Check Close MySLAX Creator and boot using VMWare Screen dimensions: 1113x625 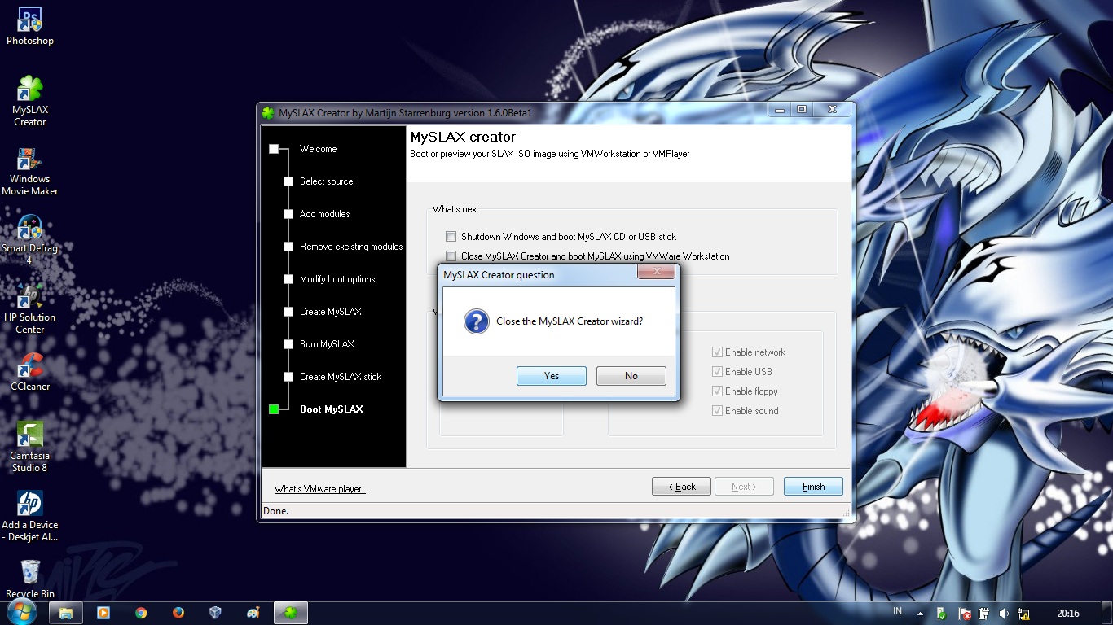click(451, 256)
